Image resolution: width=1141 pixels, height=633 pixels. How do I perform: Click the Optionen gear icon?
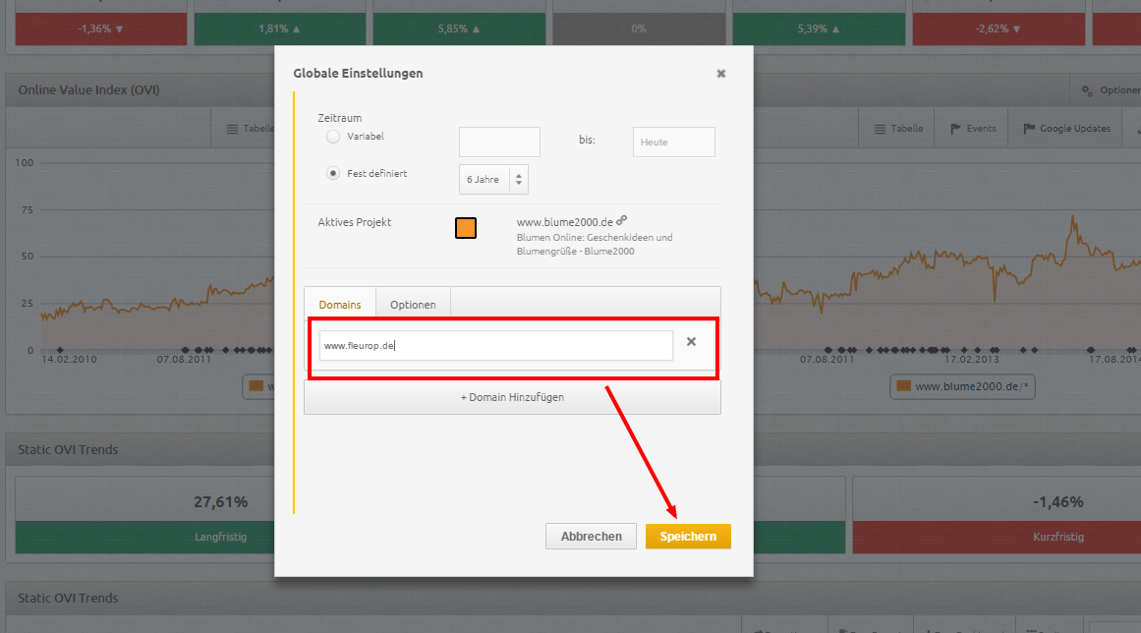pos(1087,90)
